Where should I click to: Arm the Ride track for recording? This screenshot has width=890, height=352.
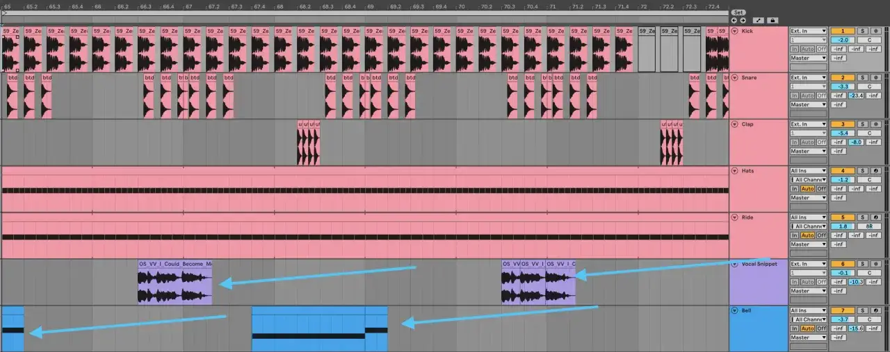point(875,217)
